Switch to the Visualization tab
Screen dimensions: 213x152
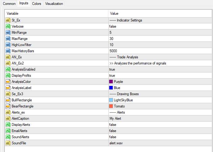(x=54, y=4)
